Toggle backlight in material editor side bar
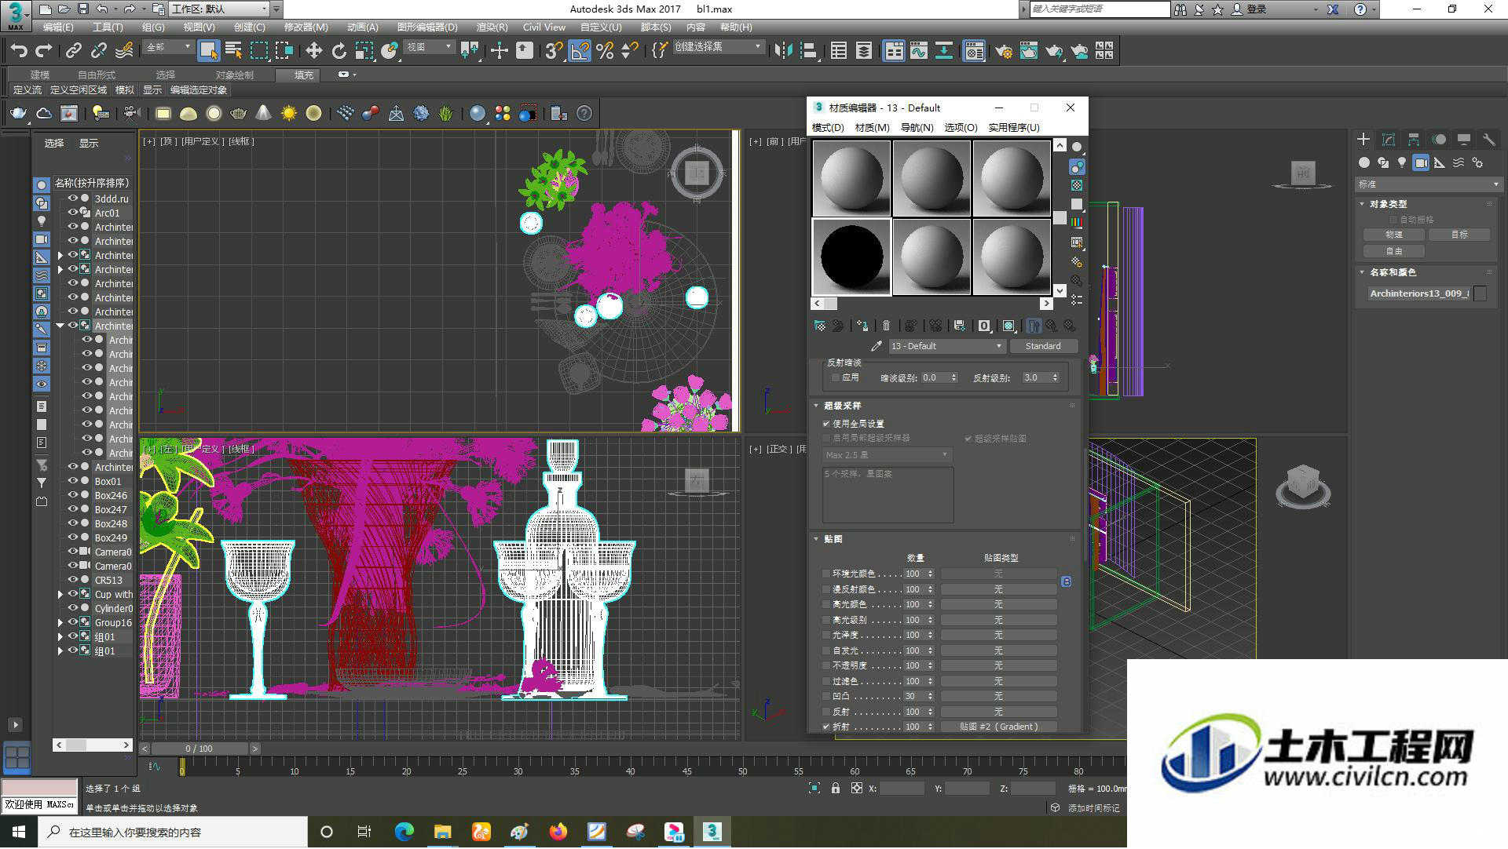The image size is (1508, 849). (x=1077, y=166)
